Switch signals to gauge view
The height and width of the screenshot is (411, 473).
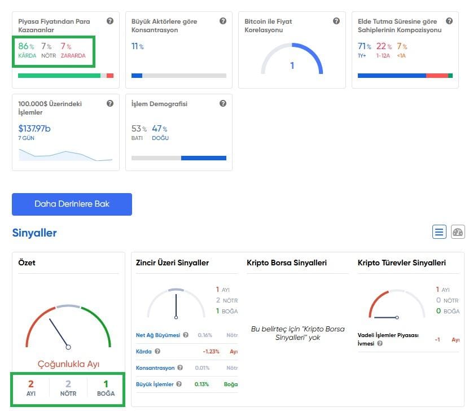point(458,231)
